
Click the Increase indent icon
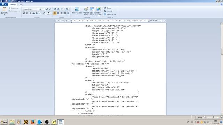point(58,9)
